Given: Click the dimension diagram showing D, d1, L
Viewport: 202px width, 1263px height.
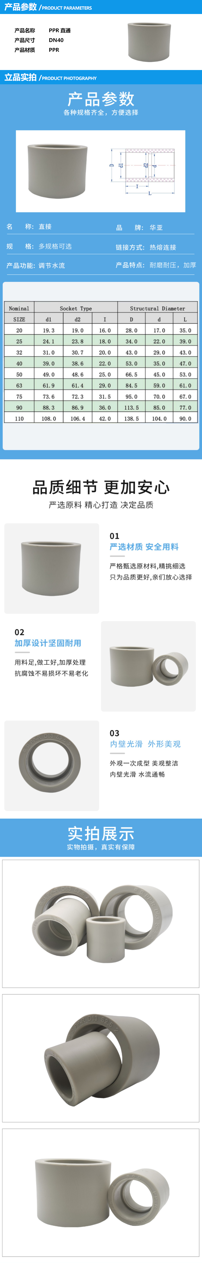Looking at the screenshot, I should point(143,172).
